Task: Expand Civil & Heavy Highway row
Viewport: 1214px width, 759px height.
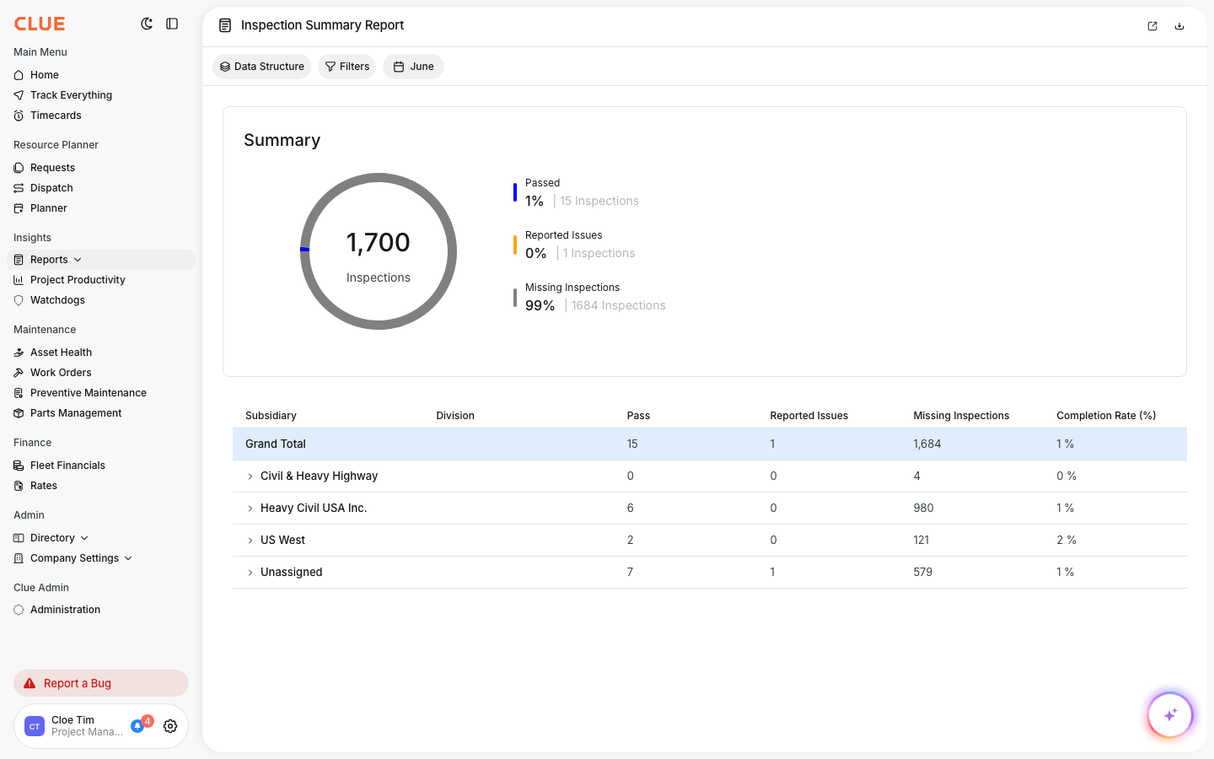Action: pos(250,476)
